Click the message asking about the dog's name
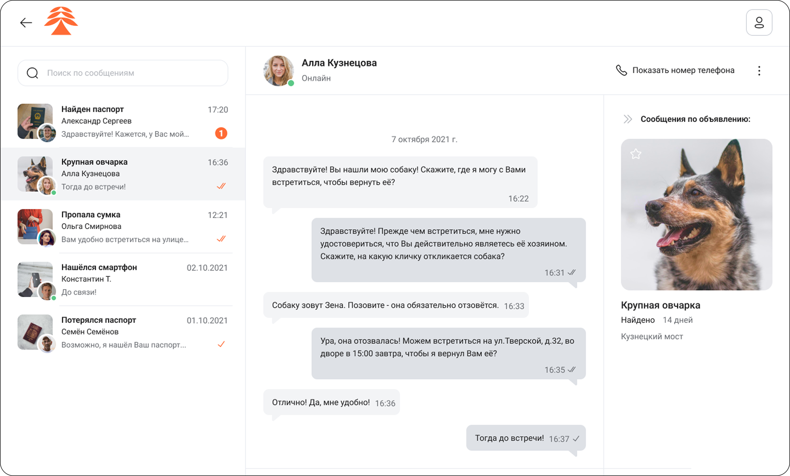 coord(448,250)
